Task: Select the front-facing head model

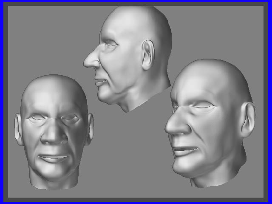Action: point(54,132)
